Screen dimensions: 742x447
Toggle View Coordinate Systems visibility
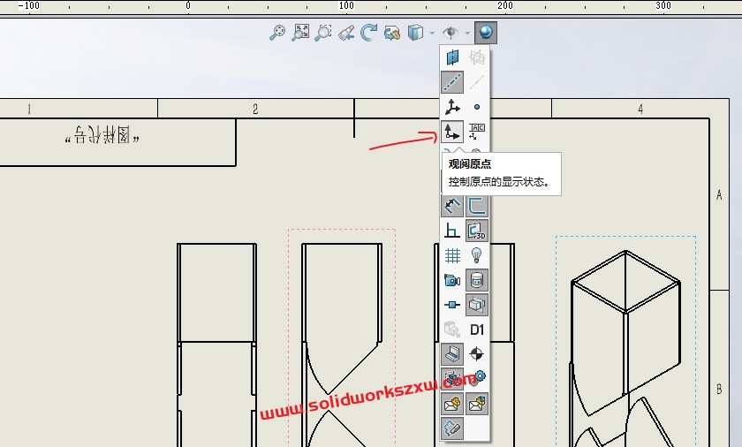[x=452, y=107]
